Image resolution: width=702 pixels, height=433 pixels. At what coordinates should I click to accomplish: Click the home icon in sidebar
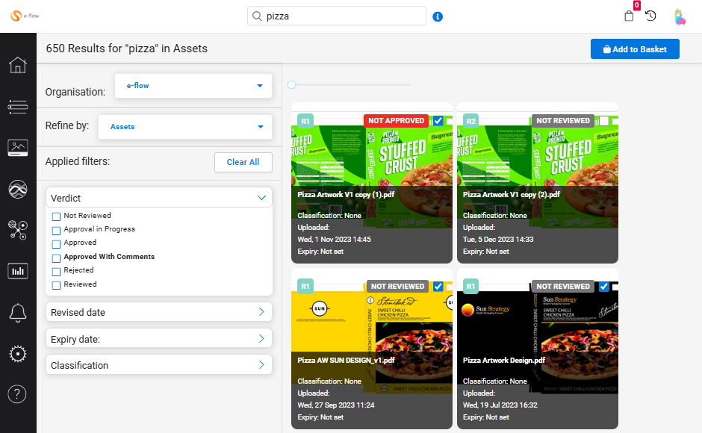tap(17, 65)
